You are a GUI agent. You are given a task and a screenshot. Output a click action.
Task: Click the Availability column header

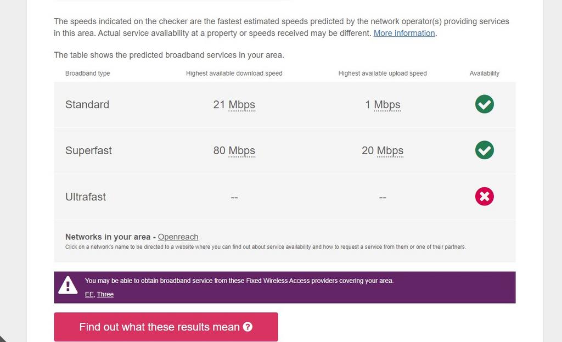point(484,74)
